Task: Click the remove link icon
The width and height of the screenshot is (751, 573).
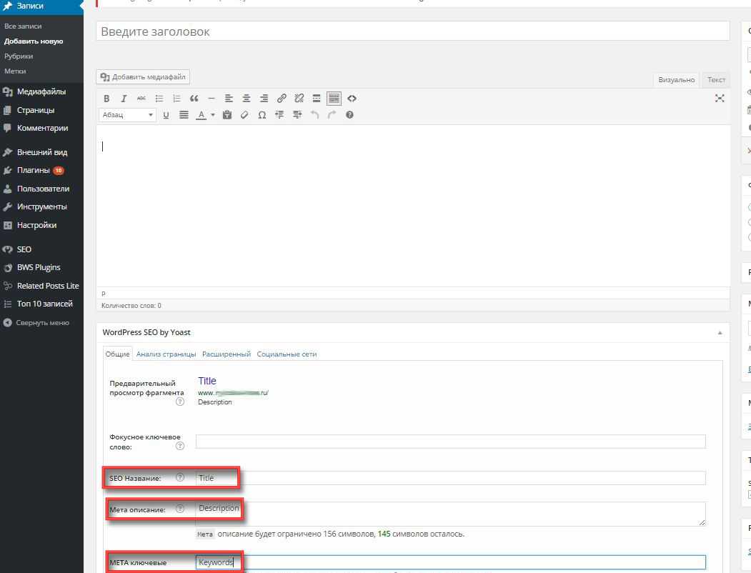Action: point(299,99)
